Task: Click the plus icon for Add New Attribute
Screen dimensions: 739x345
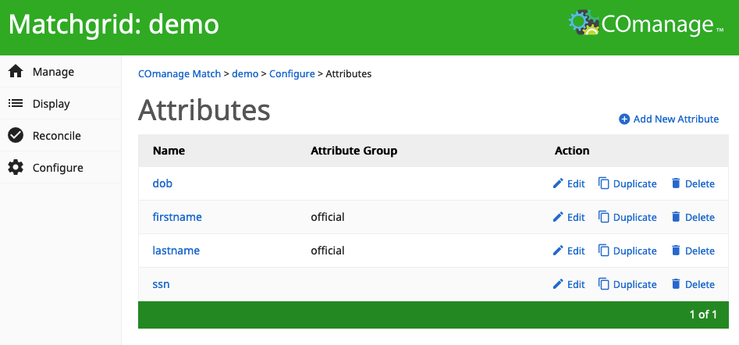Action: (x=624, y=119)
